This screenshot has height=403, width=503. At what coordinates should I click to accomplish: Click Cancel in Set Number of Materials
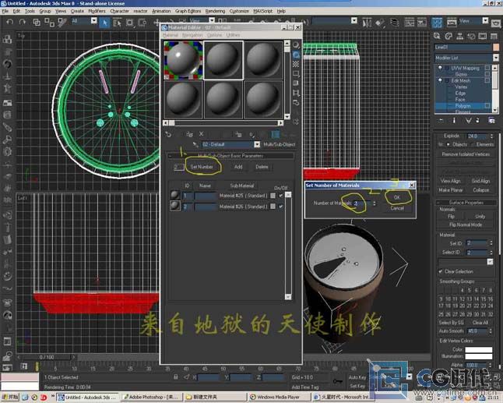pos(397,208)
